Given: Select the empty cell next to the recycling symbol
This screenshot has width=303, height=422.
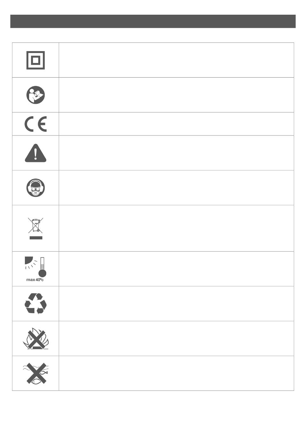Looking at the screenshot, I should [176, 304].
